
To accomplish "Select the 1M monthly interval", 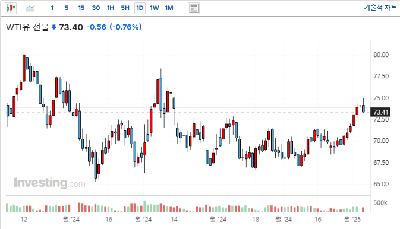I will click(169, 8).
